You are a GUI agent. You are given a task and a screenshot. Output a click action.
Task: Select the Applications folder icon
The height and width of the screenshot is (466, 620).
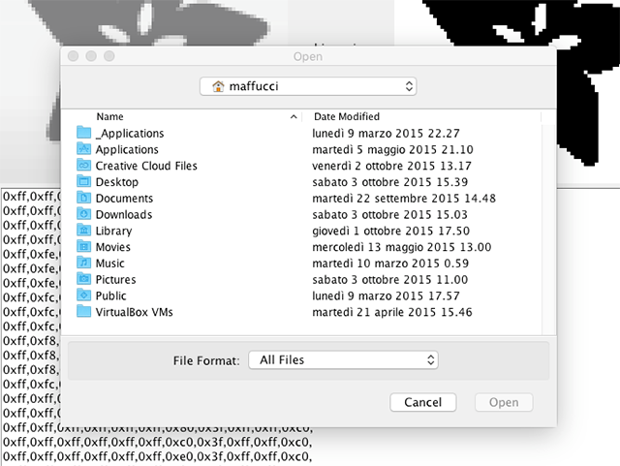[83, 150]
